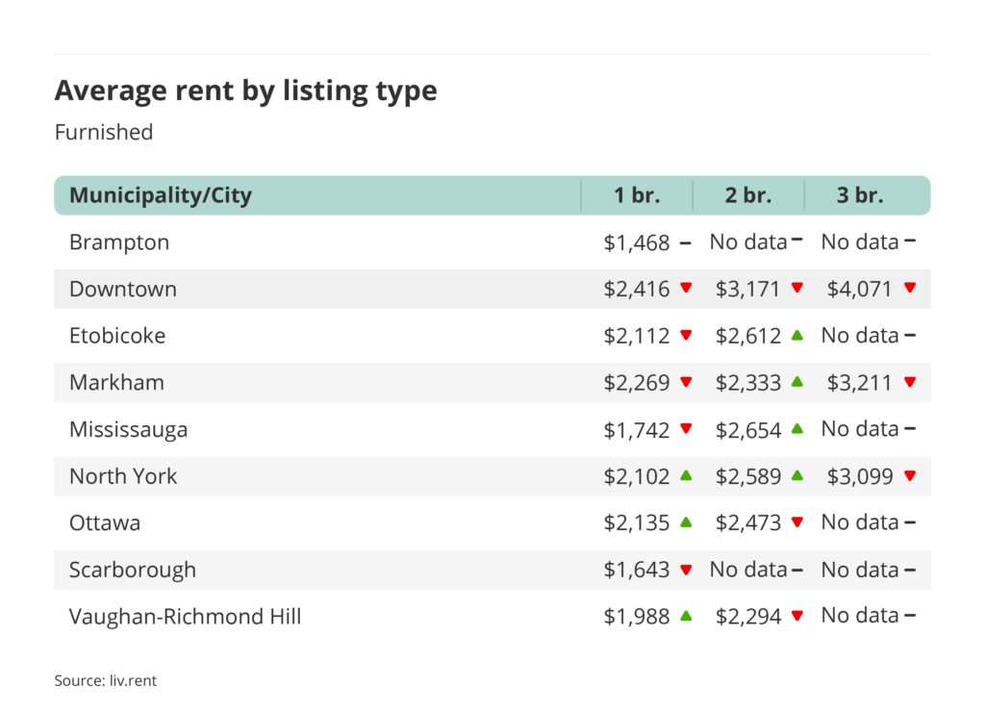This screenshot has width=985, height=713.
Task: Click the red down arrow beside Scarborough $1,643
Action: pyautogui.click(x=686, y=570)
